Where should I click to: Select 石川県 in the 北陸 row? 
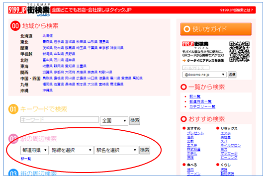59,60
